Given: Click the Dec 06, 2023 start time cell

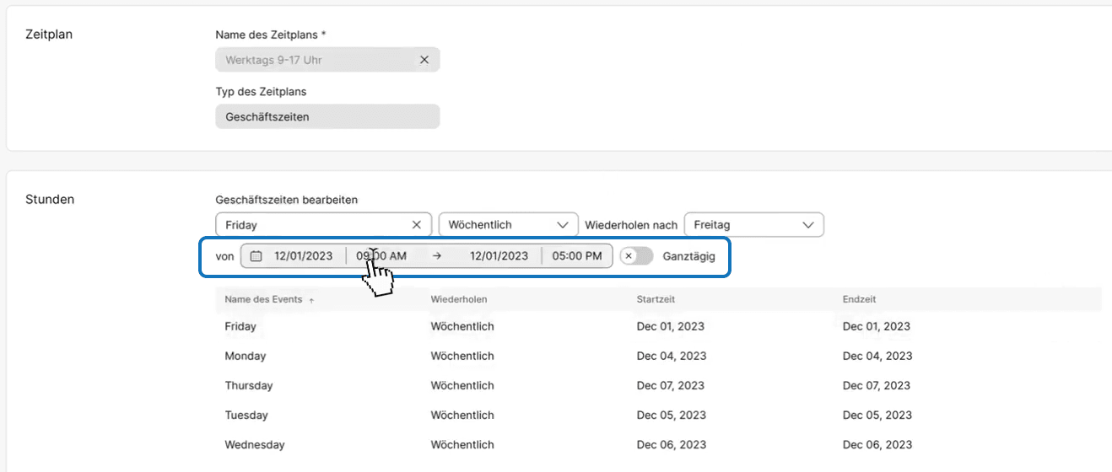Looking at the screenshot, I should tap(672, 444).
